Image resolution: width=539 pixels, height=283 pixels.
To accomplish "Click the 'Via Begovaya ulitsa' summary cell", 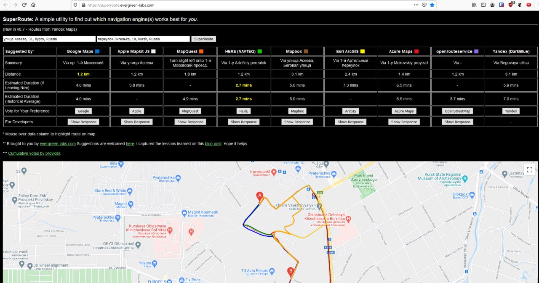I will (511, 63).
